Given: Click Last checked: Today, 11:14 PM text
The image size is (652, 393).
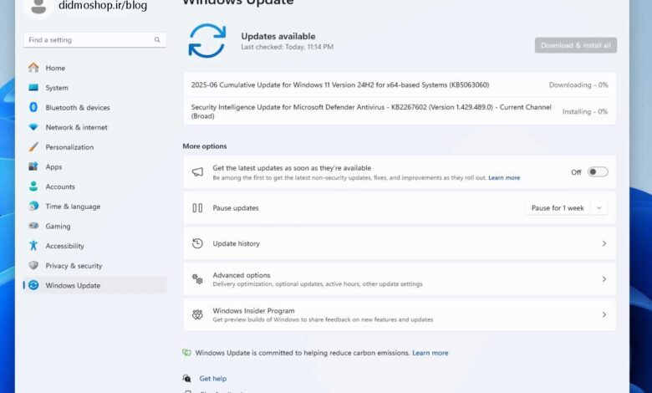Looking at the screenshot, I should (x=288, y=47).
